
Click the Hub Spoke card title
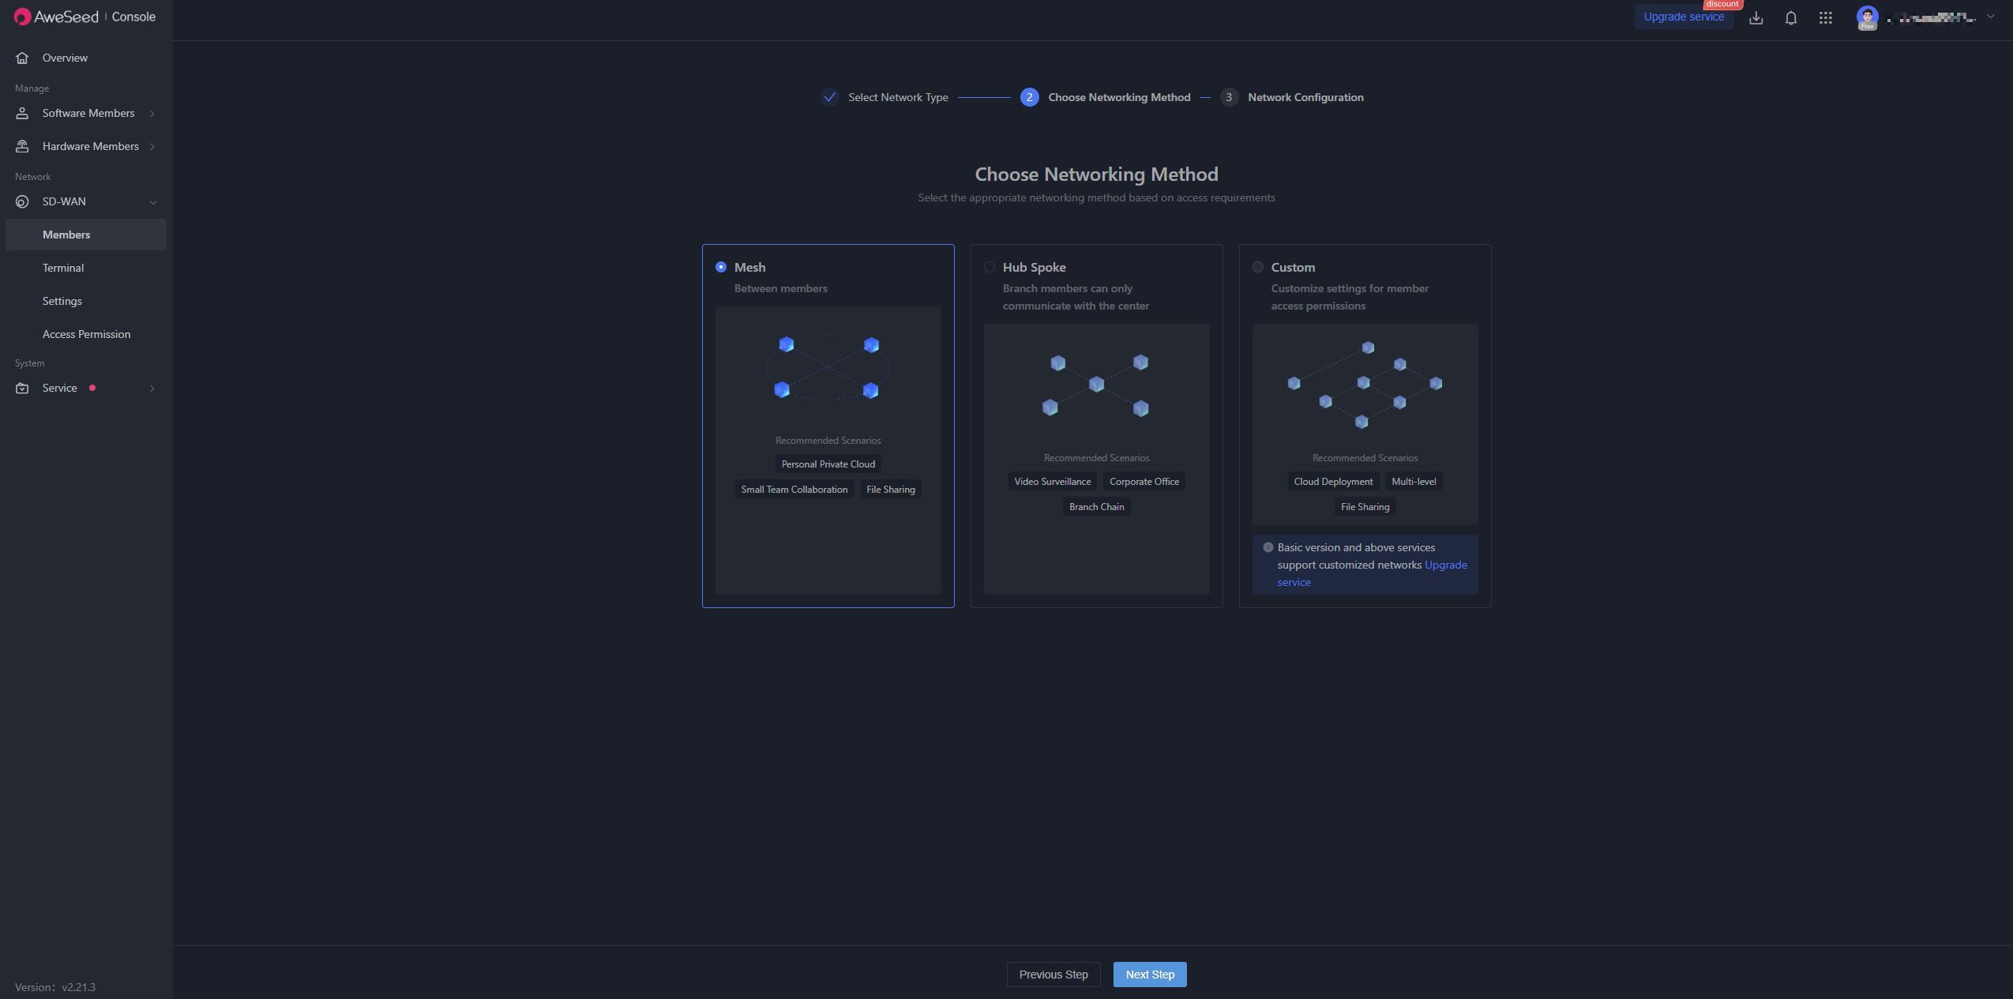coord(1034,267)
